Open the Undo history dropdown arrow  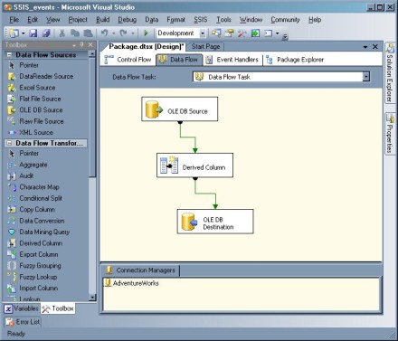coord(114,33)
